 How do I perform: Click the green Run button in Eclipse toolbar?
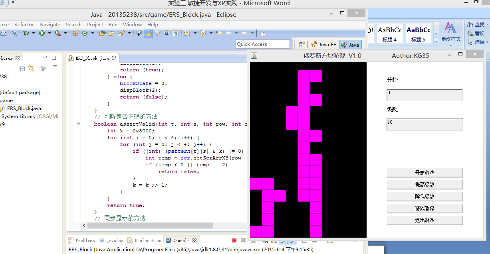click(x=42, y=33)
